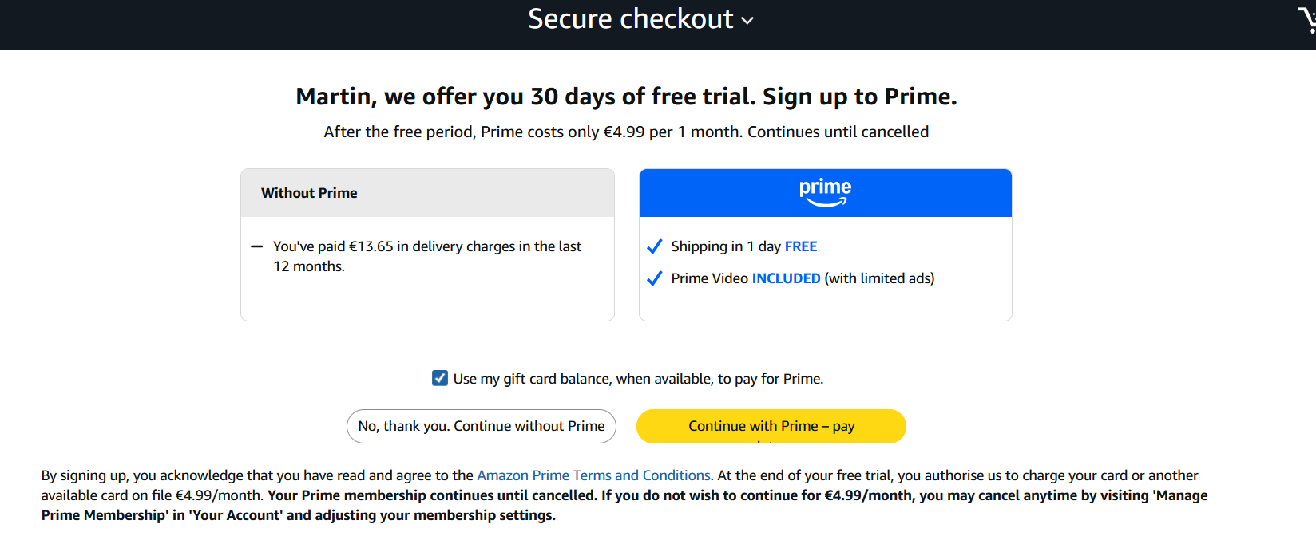Open the shopping cart icon
Image resolution: width=1316 pixels, height=544 pixels.
point(1307,19)
